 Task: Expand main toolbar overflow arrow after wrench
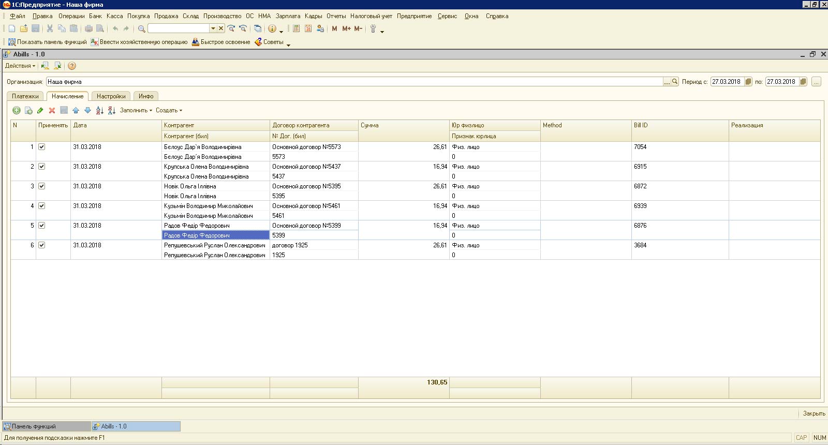(x=382, y=31)
